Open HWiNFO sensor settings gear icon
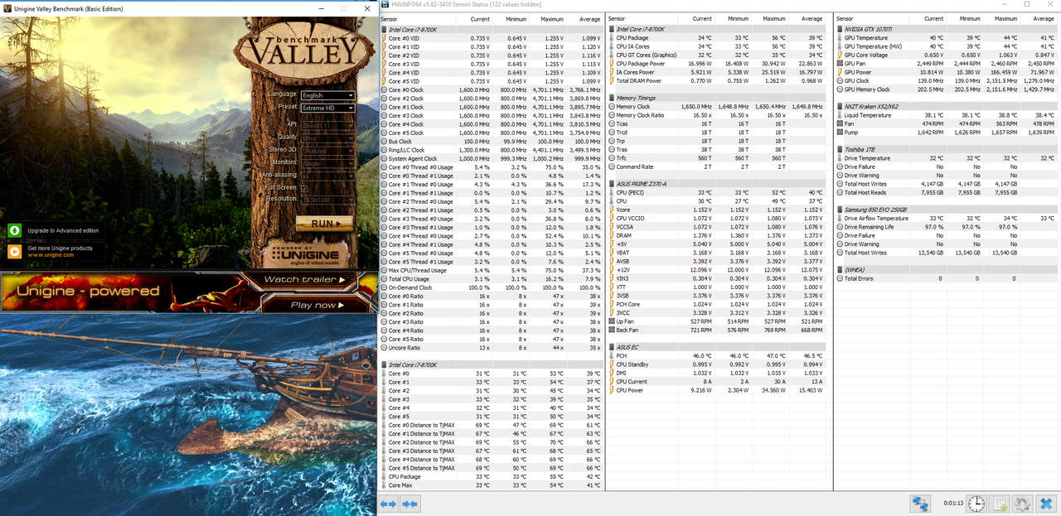The width and height of the screenshot is (1061, 516). pos(1023,504)
